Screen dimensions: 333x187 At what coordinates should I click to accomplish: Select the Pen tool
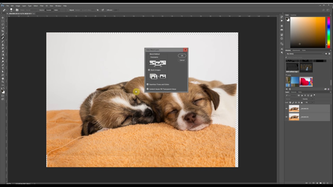[x=3, y=64]
